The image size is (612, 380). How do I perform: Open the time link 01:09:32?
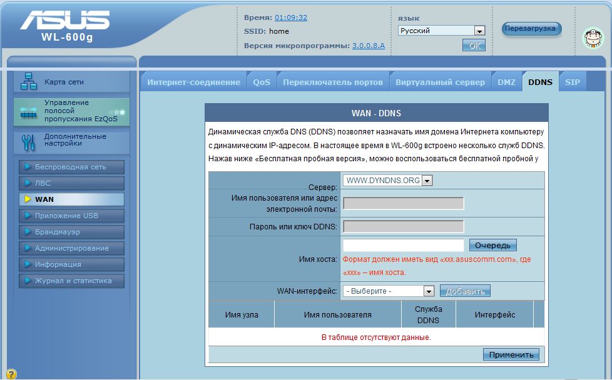(x=291, y=17)
